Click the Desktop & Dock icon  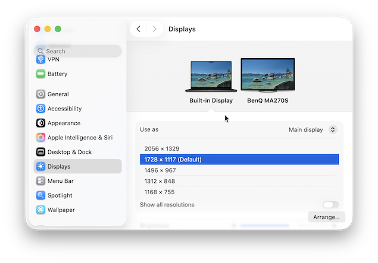click(40, 152)
